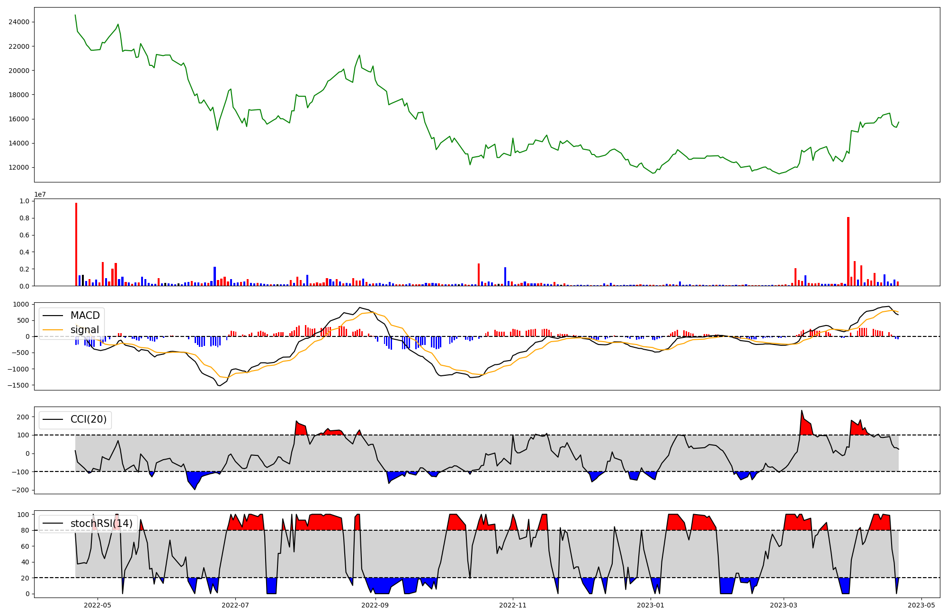The image size is (947, 616).
Task: Click the tall red volume bar near April 2023
Action: click(848, 251)
